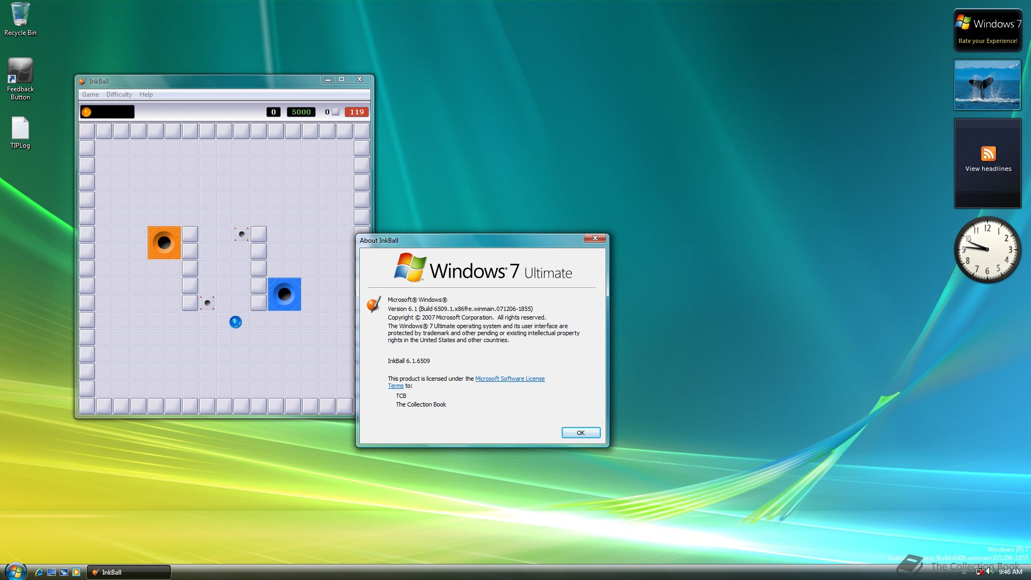The width and height of the screenshot is (1031, 580).
Task: Click Switch Between Windows Quick Launch icon
Action: tap(64, 572)
